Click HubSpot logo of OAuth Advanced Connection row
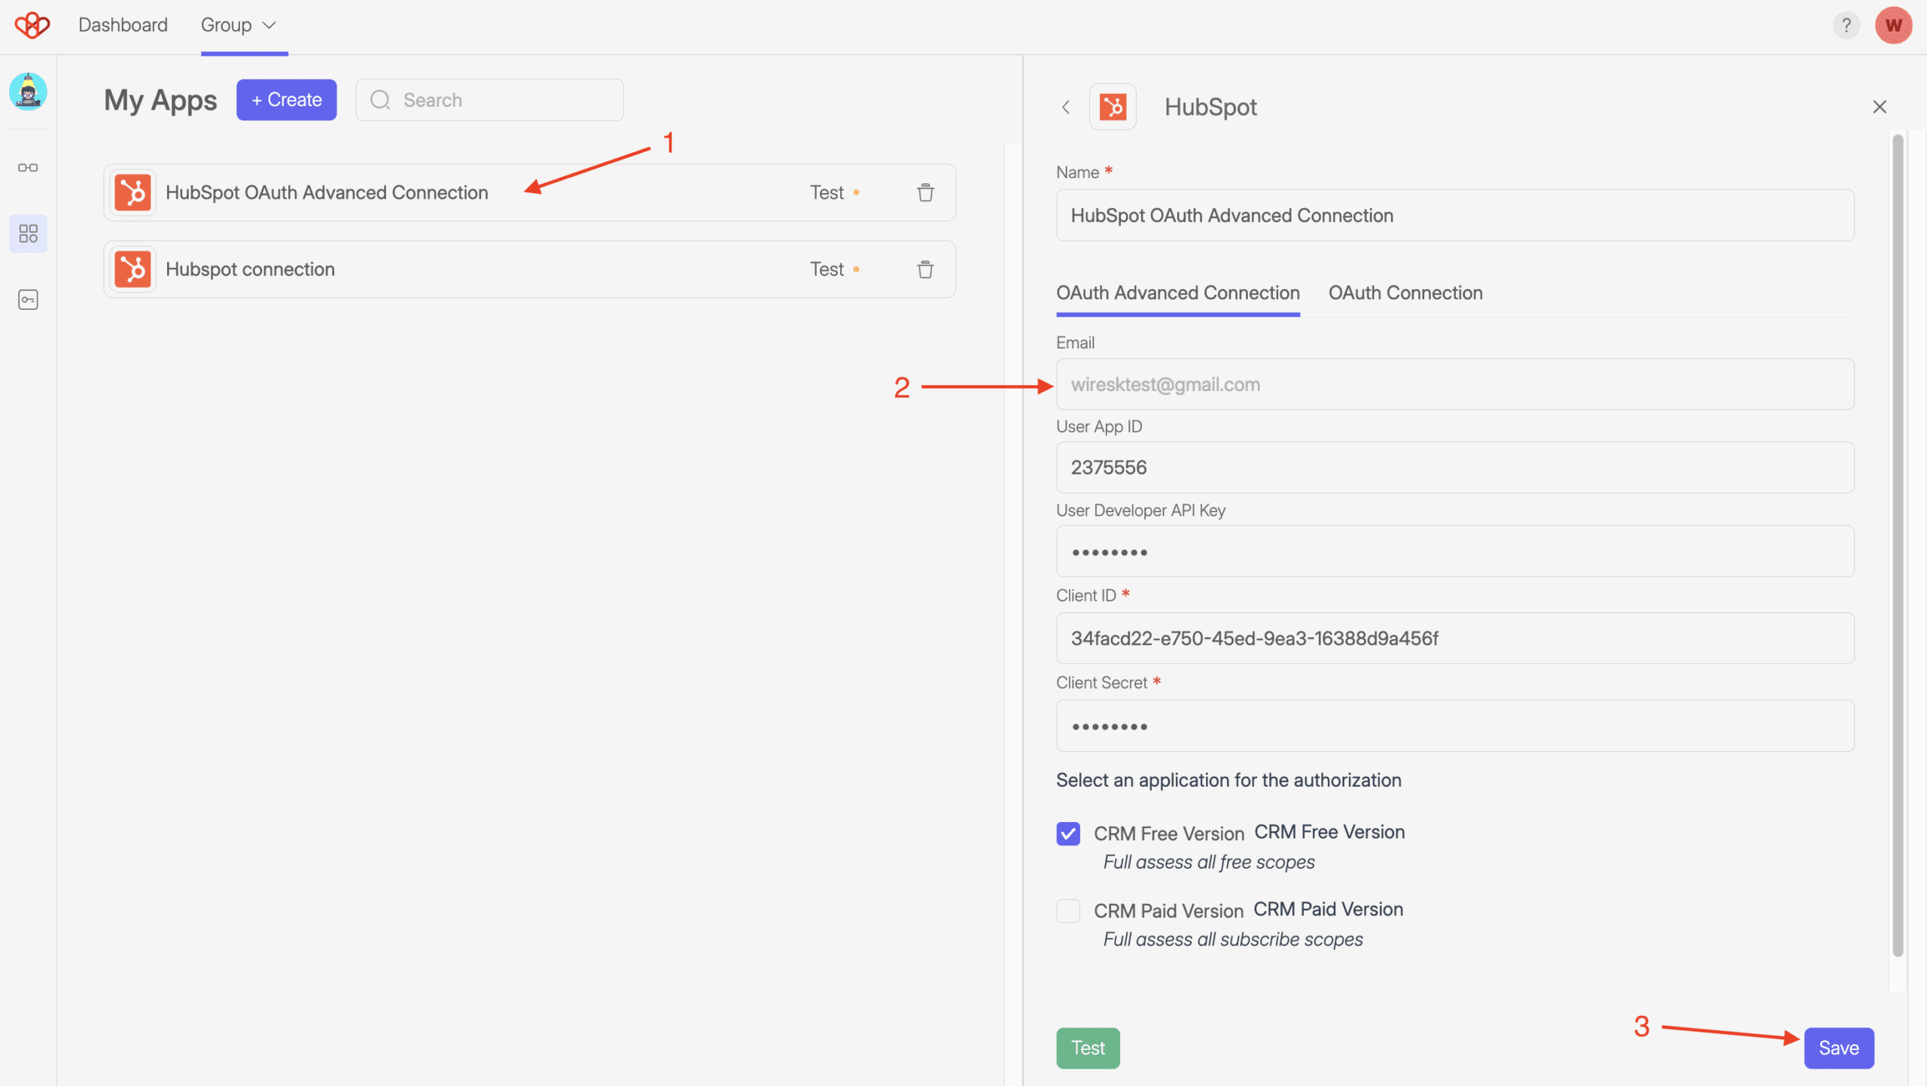This screenshot has height=1086, width=1927. coord(133,193)
